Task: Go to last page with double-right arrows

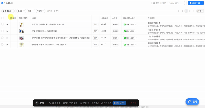Action: (193, 11)
